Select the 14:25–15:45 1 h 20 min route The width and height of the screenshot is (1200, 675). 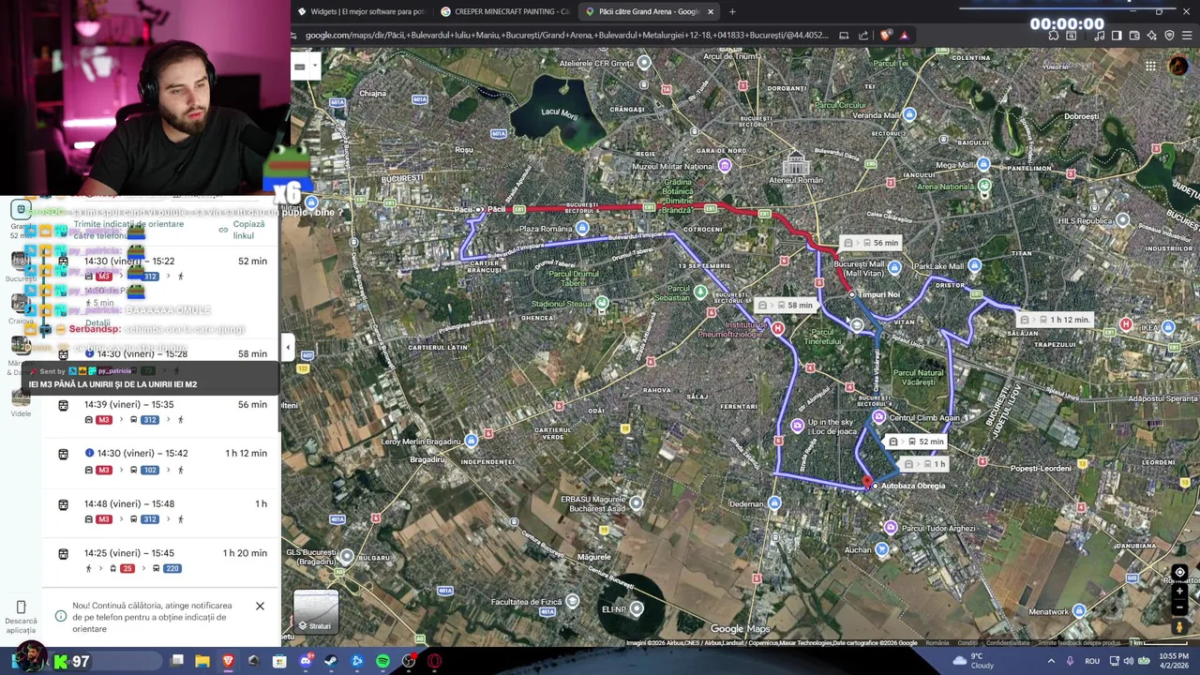coord(161,561)
